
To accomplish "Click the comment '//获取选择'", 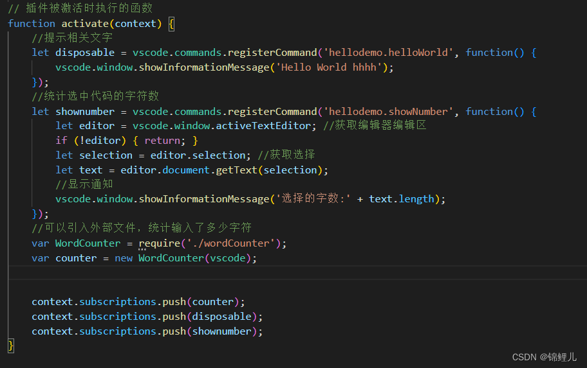I will 286,155.
